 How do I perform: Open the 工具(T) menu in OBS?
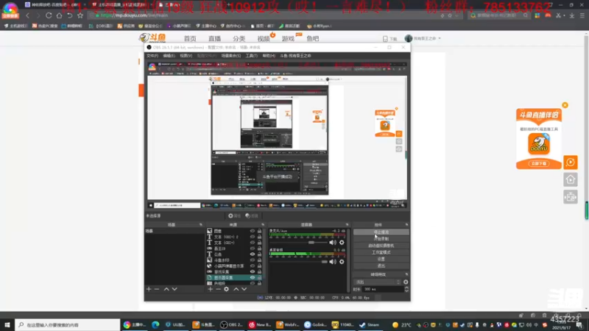click(x=251, y=56)
